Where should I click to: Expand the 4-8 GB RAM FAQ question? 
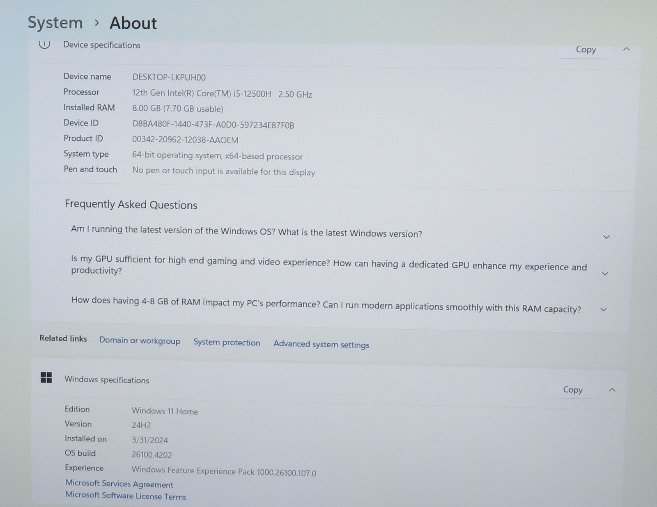(x=603, y=309)
